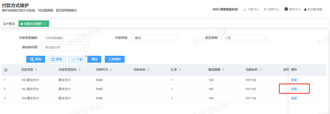Screen dimensions: 330x114
Task: Open the table column settings gear icon
Action: tap(6, 70)
